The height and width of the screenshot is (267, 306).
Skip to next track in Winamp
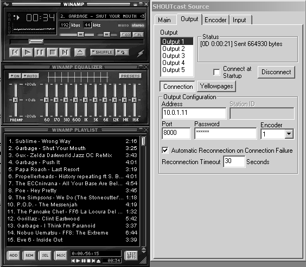[65, 52]
